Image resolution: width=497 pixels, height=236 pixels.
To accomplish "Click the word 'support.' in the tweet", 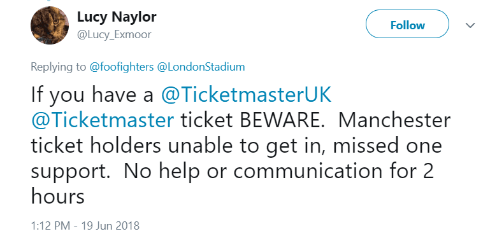I will pos(70,172).
